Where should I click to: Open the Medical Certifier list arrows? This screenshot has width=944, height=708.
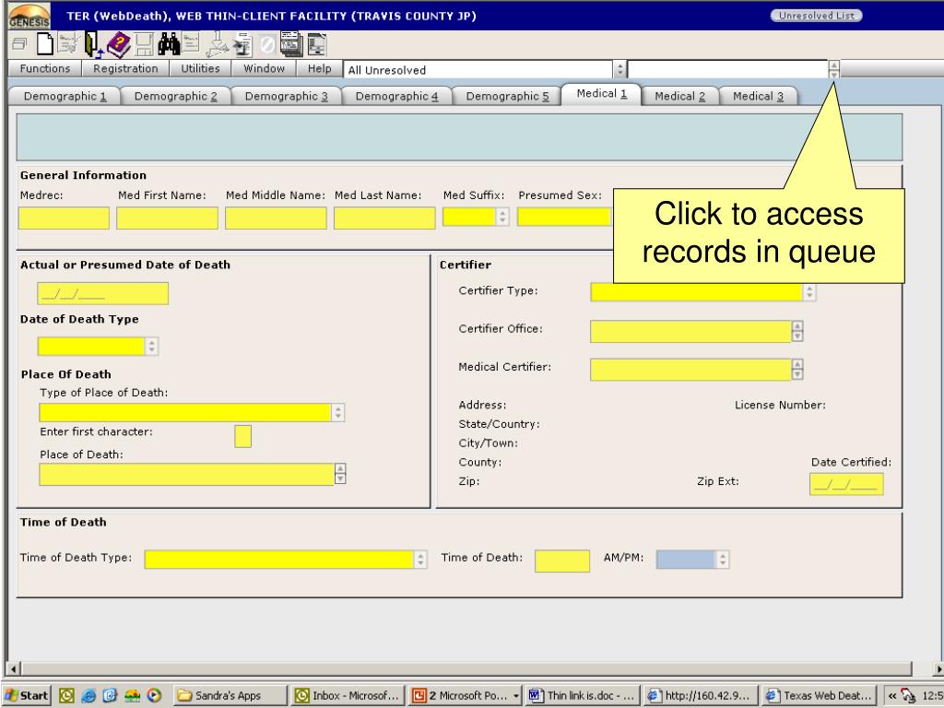coord(797,369)
